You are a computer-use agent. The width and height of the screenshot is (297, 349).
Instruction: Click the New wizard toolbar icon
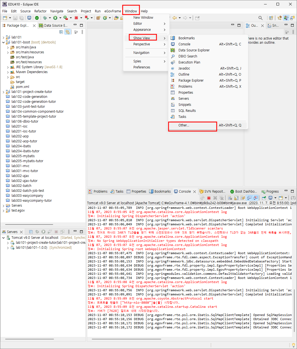pyautogui.click(x=5, y=18)
